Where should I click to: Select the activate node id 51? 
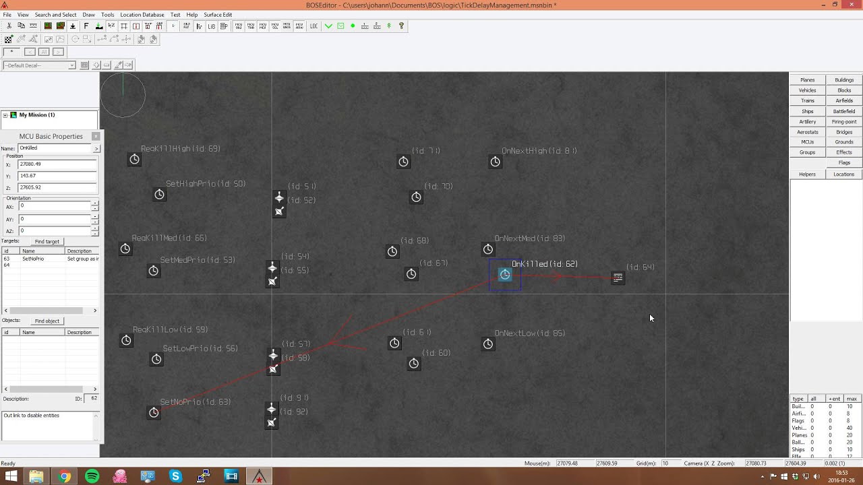coord(279,197)
